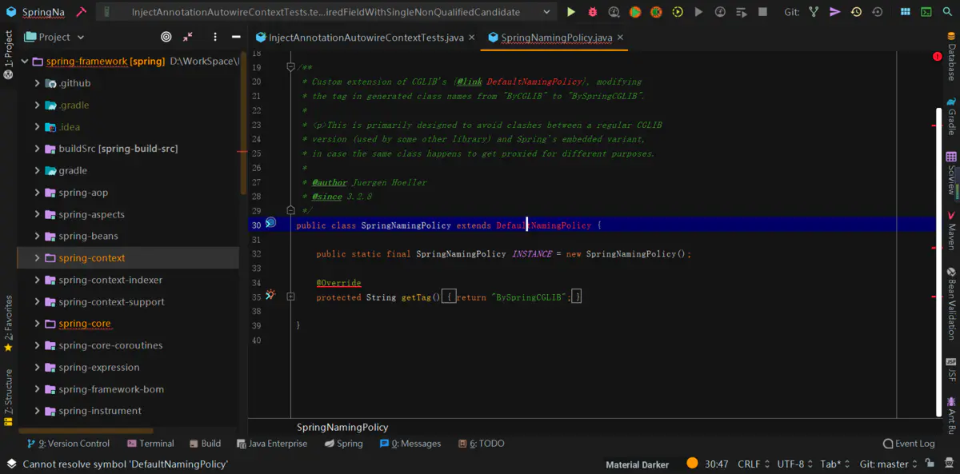Open the Terminal tool window tab

tap(150, 444)
